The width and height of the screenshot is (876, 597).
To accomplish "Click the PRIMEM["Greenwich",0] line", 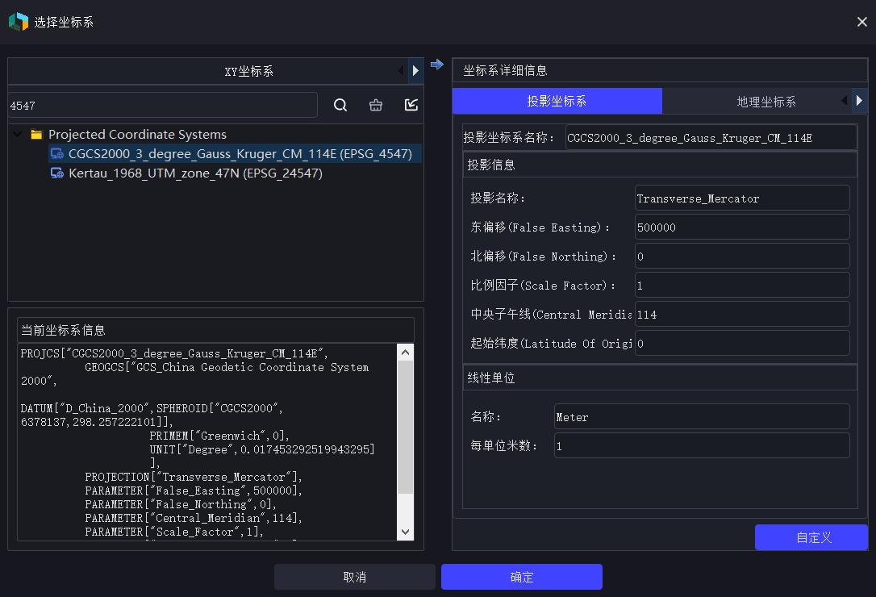I will click(x=219, y=436).
